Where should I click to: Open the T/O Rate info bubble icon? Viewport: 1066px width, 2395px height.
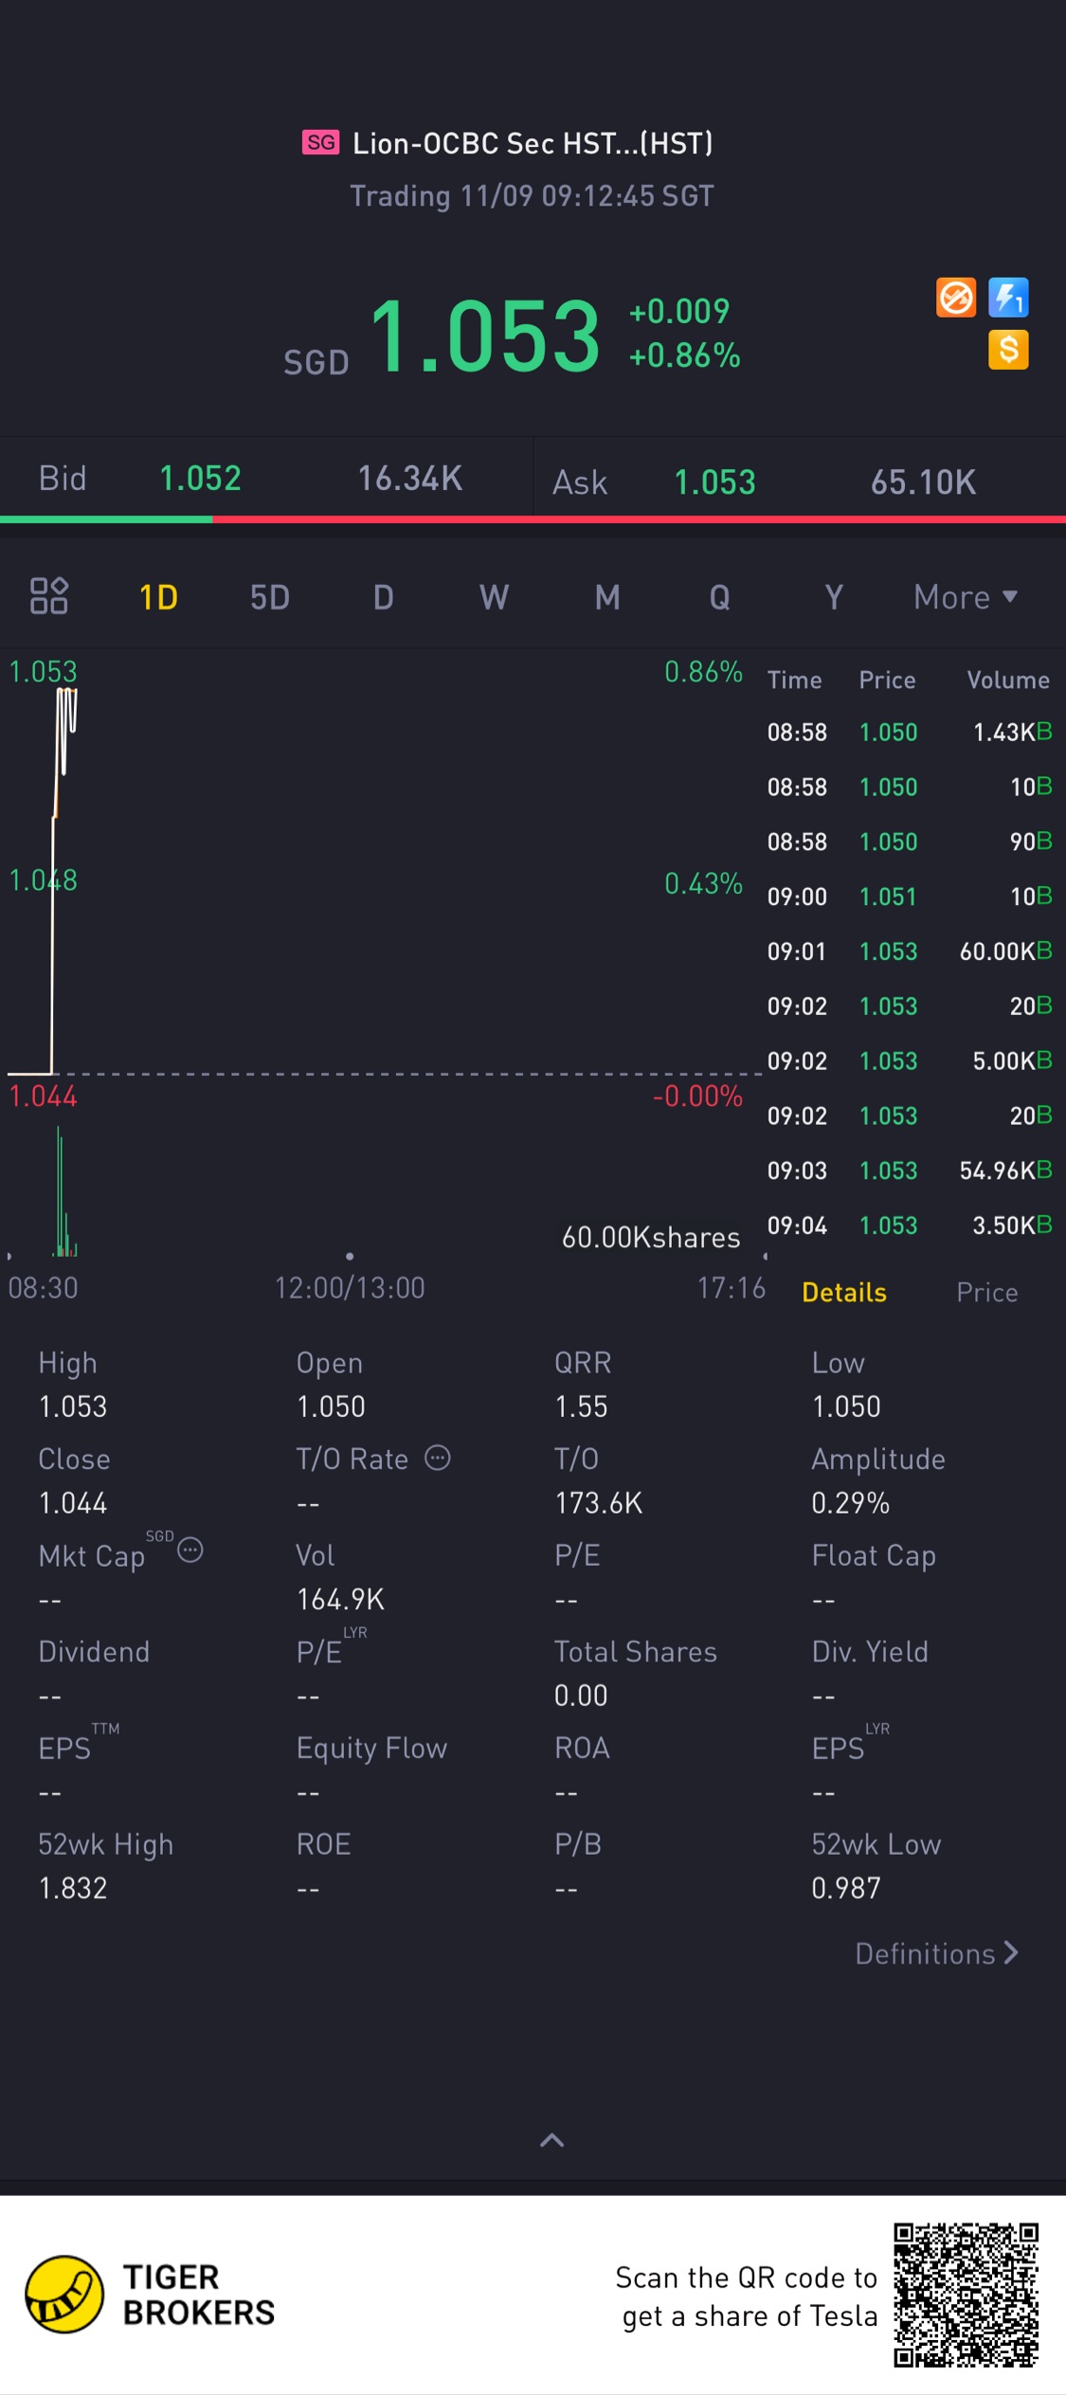pos(437,1458)
